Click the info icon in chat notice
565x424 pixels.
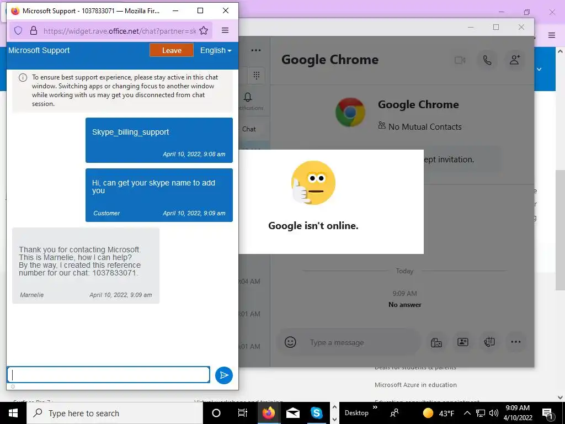[23, 77]
